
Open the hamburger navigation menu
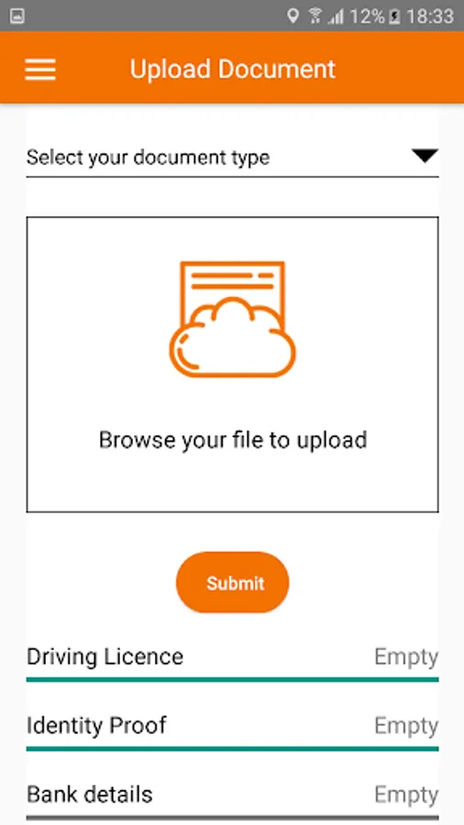pyautogui.click(x=40, y=69)
